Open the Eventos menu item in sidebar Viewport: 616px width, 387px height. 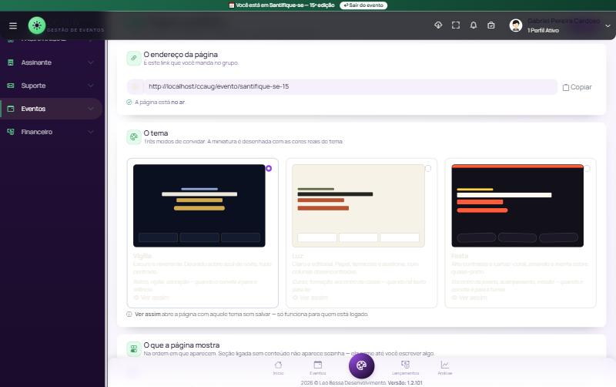51,109
